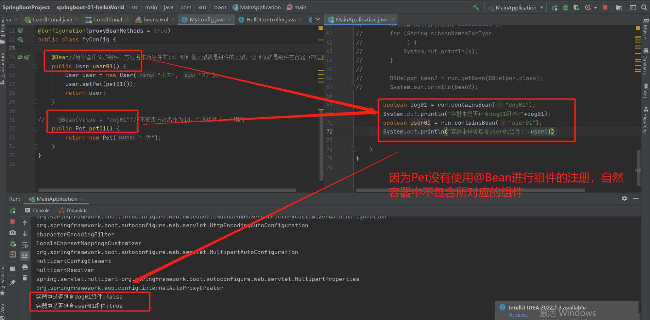Select the MyConfig.java editor tab
The height and width of the screenshot is (320, 650).
pos(207,20)
